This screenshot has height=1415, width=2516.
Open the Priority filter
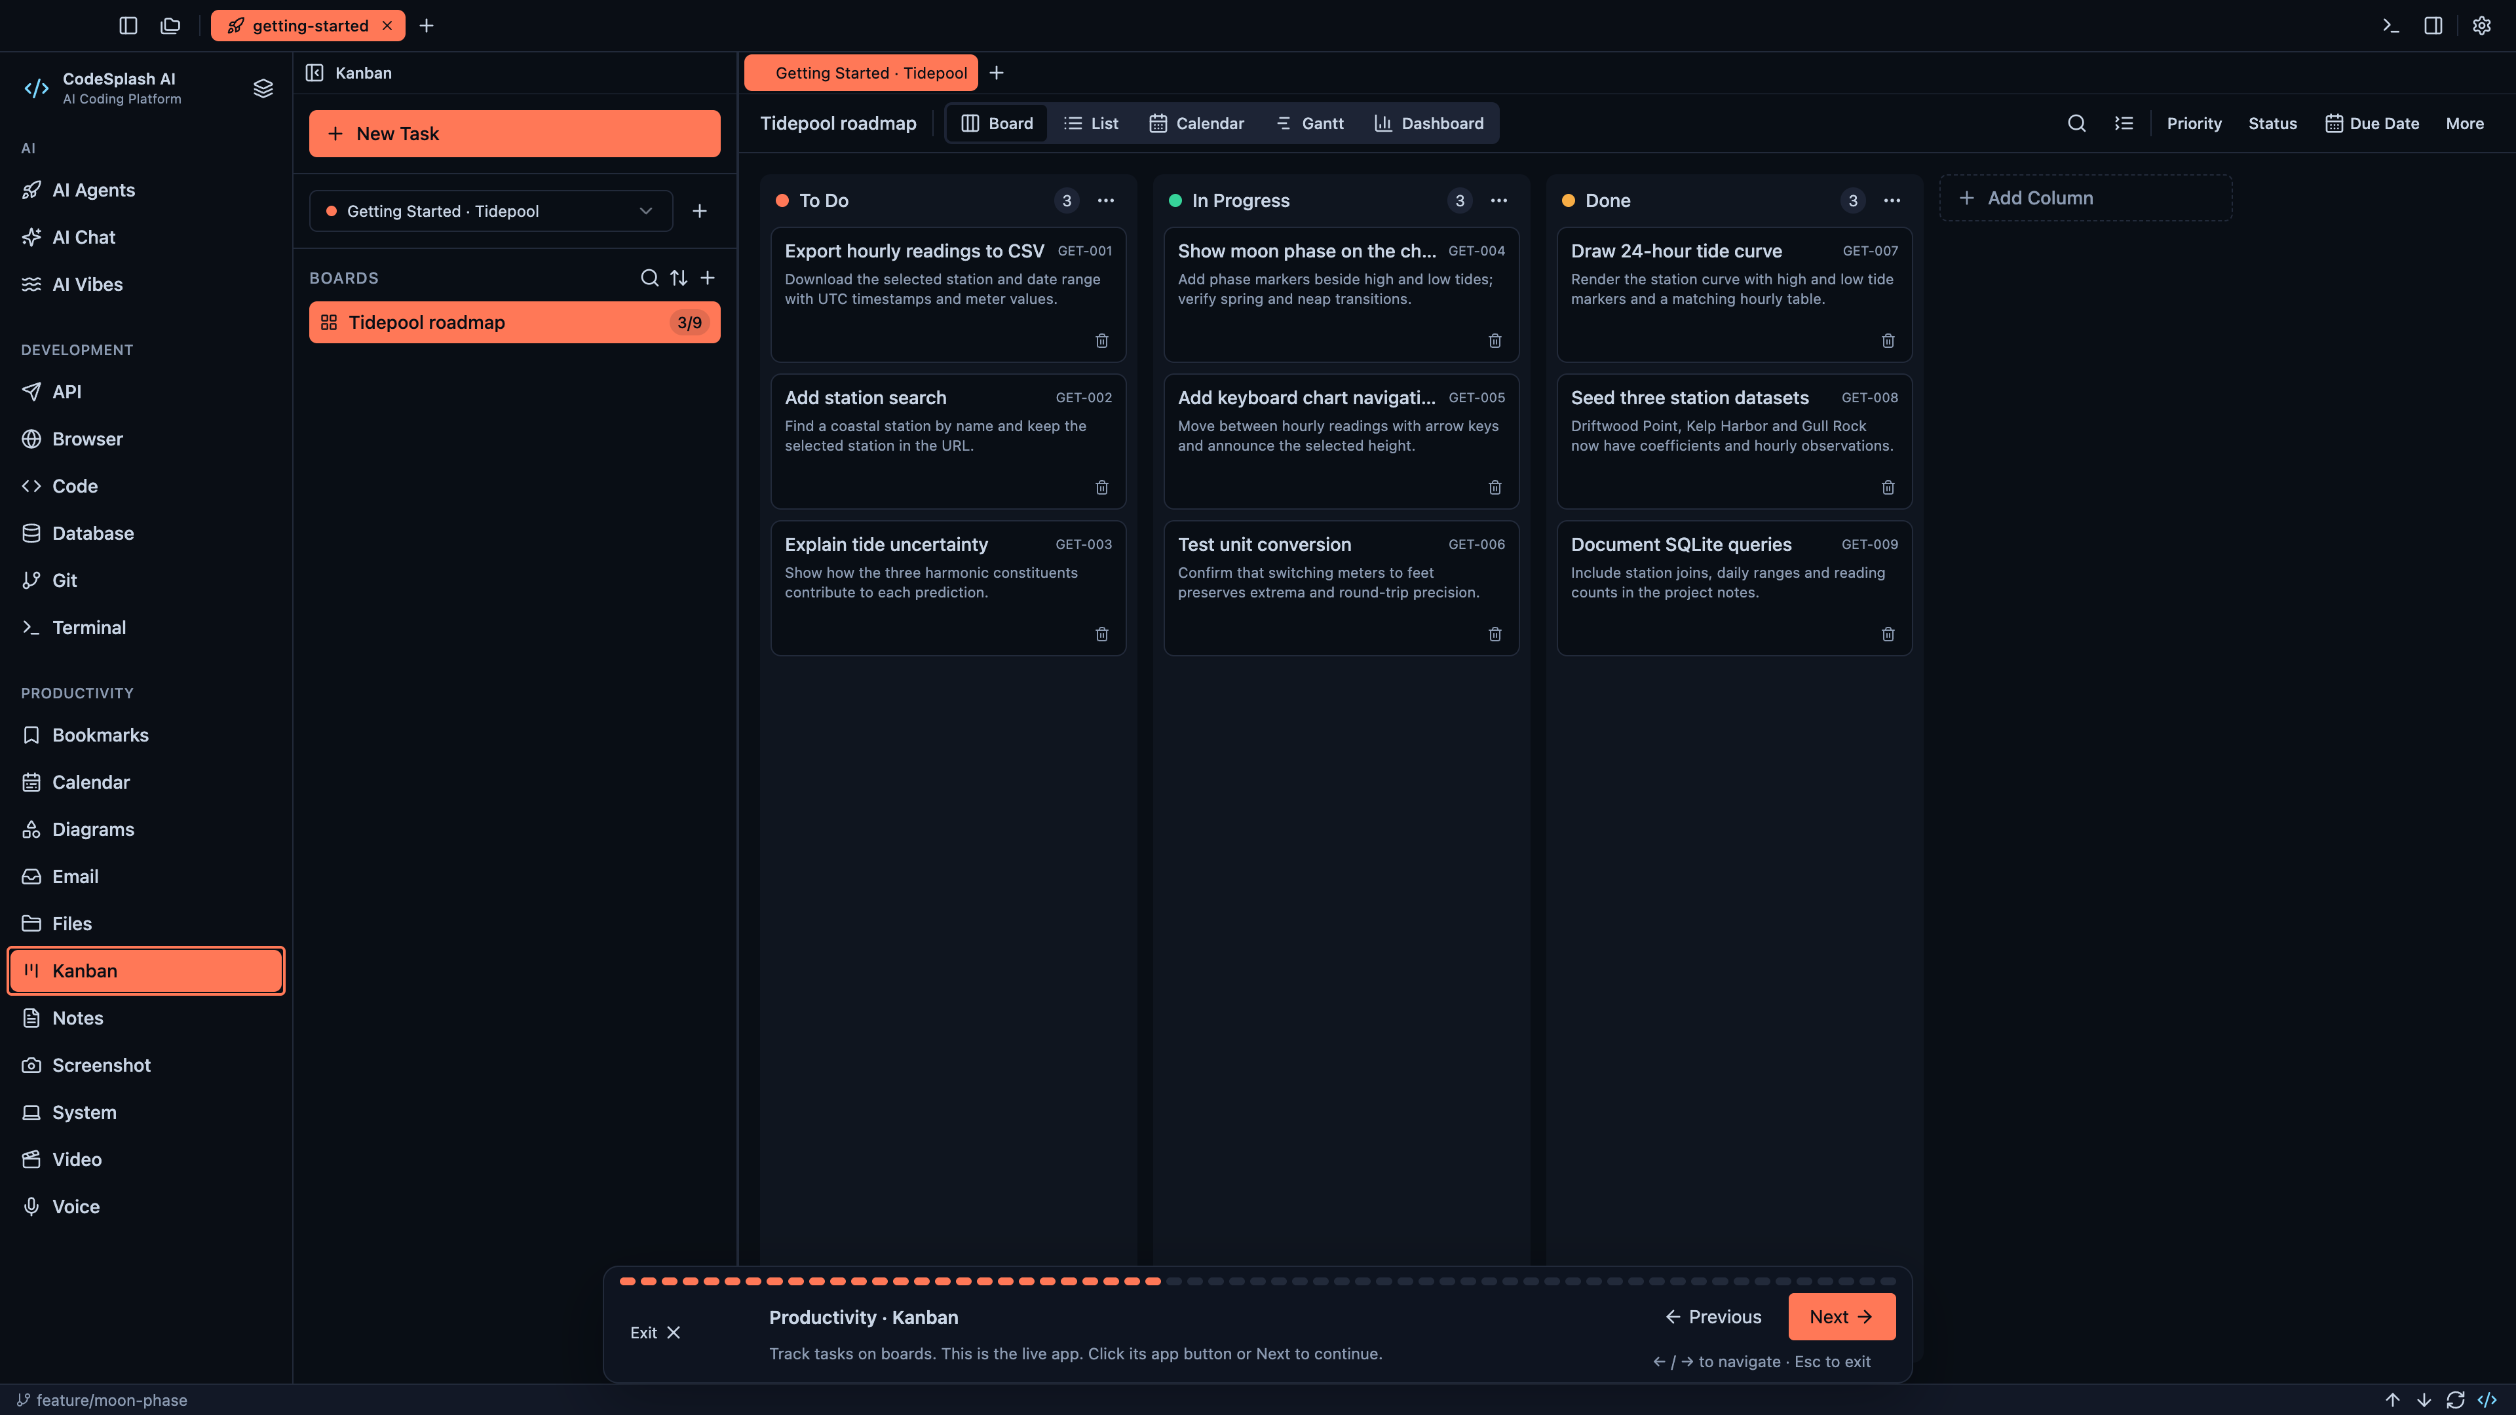(2194, 123)
